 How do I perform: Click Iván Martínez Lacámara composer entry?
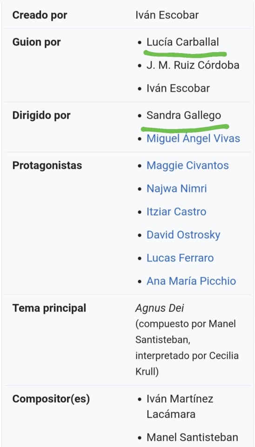[180, 406]
